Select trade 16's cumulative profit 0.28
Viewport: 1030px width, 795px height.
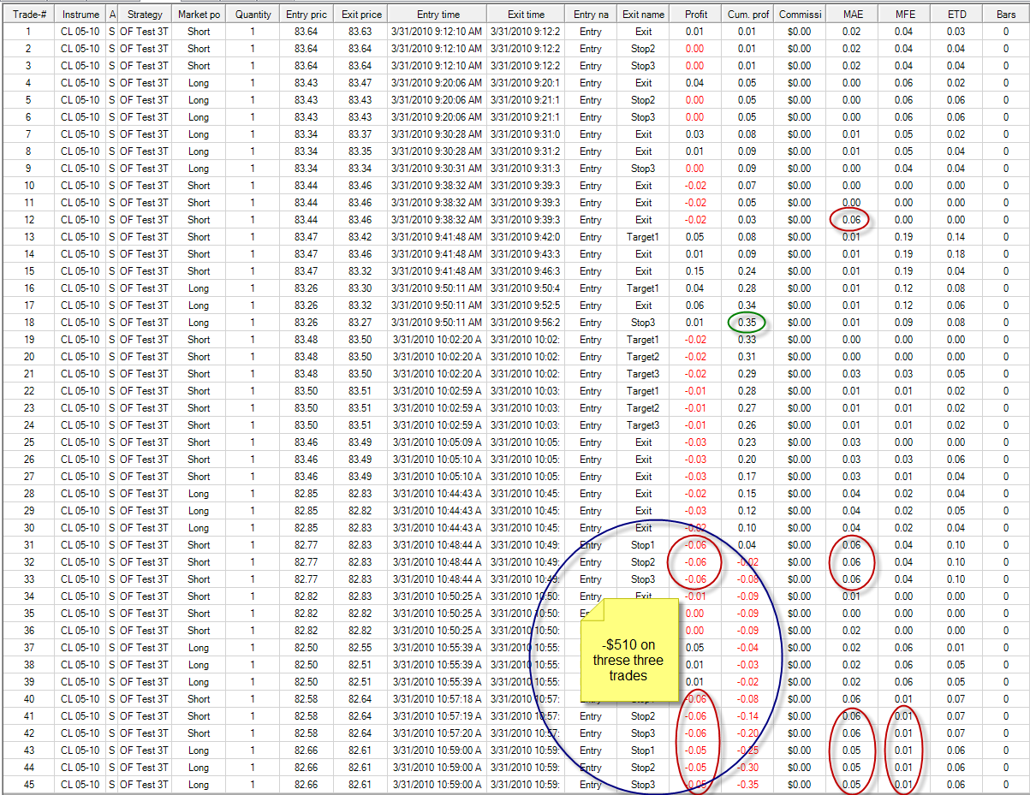748,288
